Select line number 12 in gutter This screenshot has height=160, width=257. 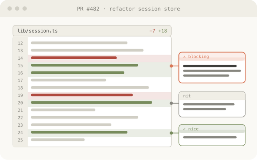point(20,43)
